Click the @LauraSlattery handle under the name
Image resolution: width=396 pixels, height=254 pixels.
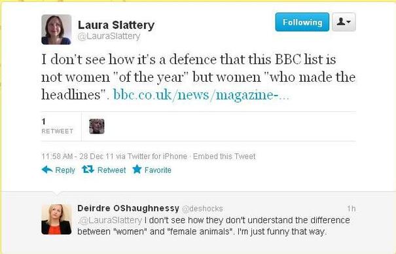point(109,37)
